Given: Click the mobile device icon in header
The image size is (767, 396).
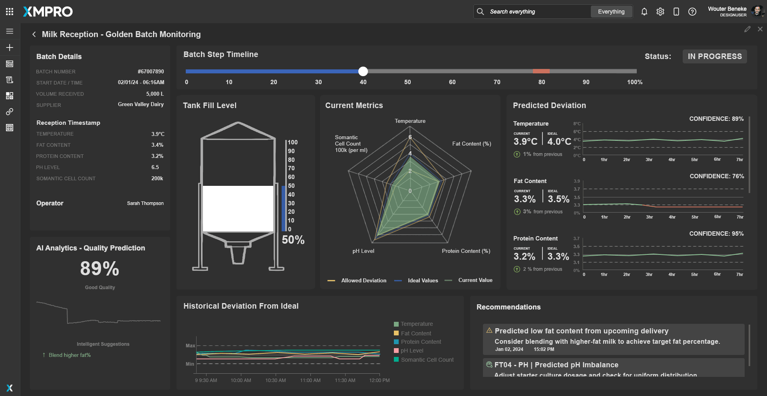Looking at the screenshot, I should point(676,12).
